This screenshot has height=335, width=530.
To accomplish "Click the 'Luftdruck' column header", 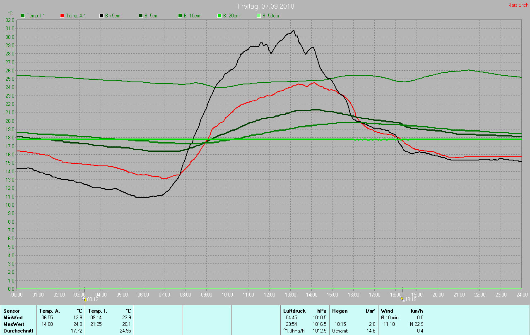I will [x=294, y=311].
